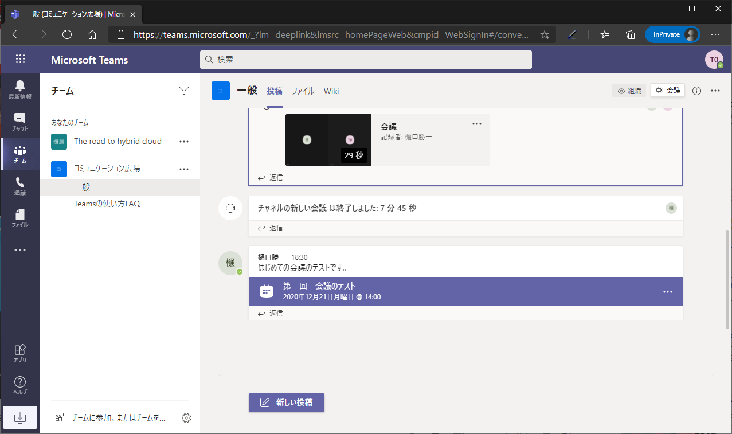
Task: Open アプリ store
Action: point(20,353)
